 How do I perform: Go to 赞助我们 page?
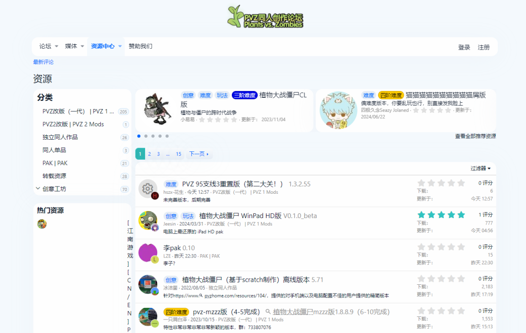pyautogui.click(x=141, y=46)
